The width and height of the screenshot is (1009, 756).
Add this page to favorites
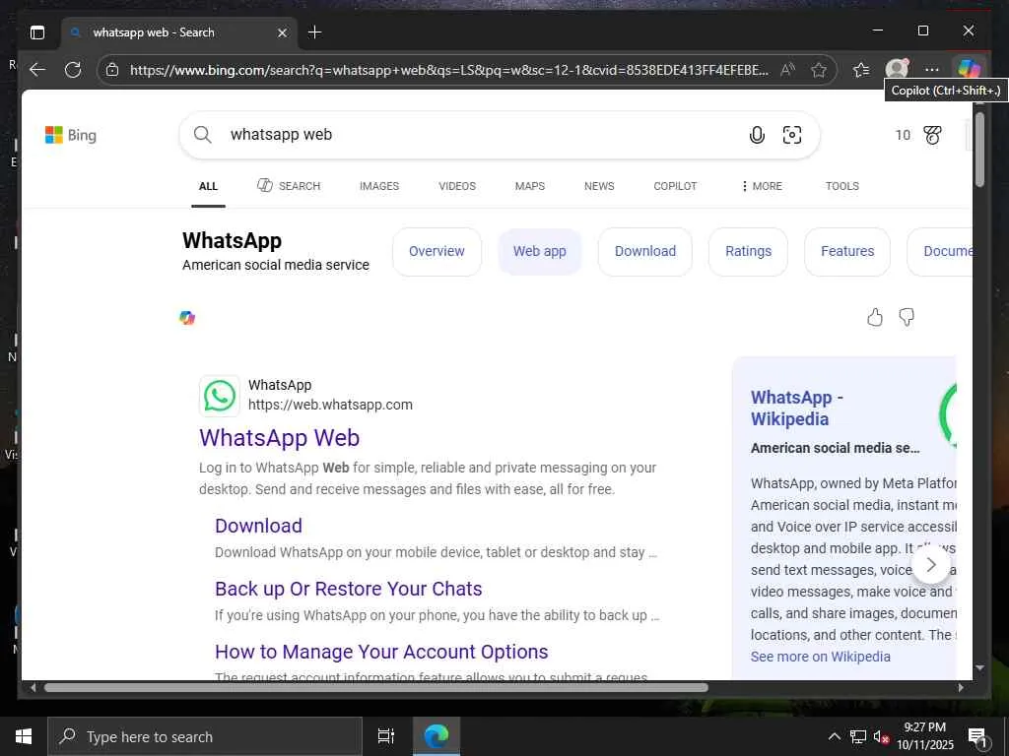coord(819,70)
